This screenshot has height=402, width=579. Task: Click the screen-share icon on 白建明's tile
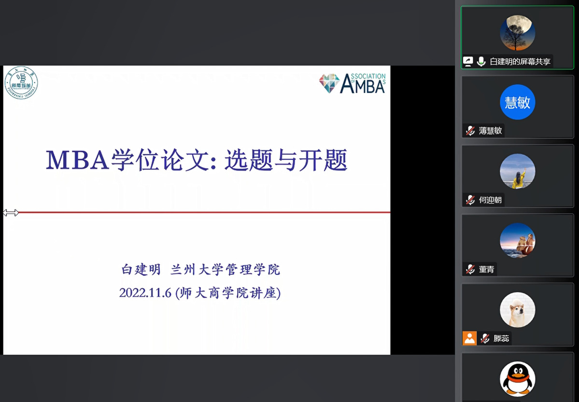click(468, 62)
